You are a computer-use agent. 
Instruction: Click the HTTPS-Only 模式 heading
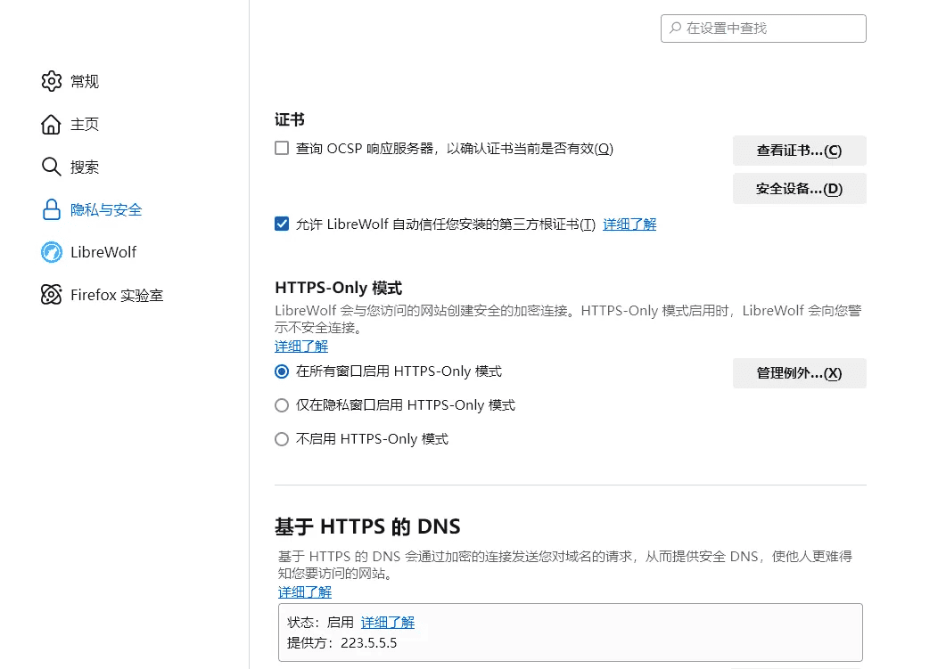339,288
